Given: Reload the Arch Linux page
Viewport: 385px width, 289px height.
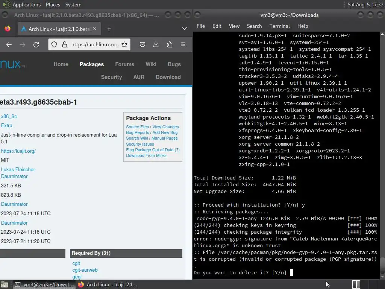Looking at the screenshot, I should 36,44.
